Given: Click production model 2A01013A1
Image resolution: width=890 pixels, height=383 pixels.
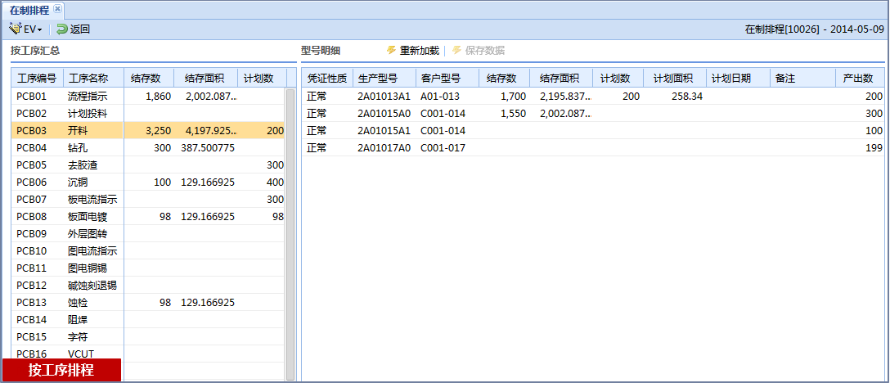Looking at the screenshot, I should 384,97.
